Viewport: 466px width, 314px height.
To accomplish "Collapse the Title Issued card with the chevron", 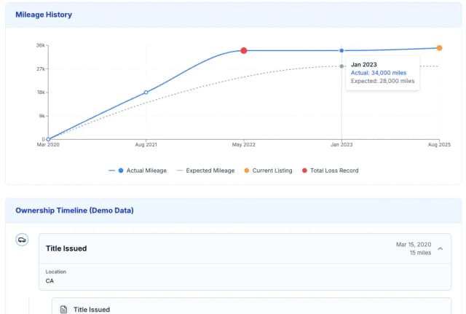I will coord(440,248).
